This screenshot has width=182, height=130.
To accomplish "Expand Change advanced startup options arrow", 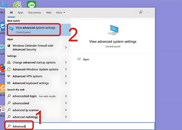I will point(66,62).
